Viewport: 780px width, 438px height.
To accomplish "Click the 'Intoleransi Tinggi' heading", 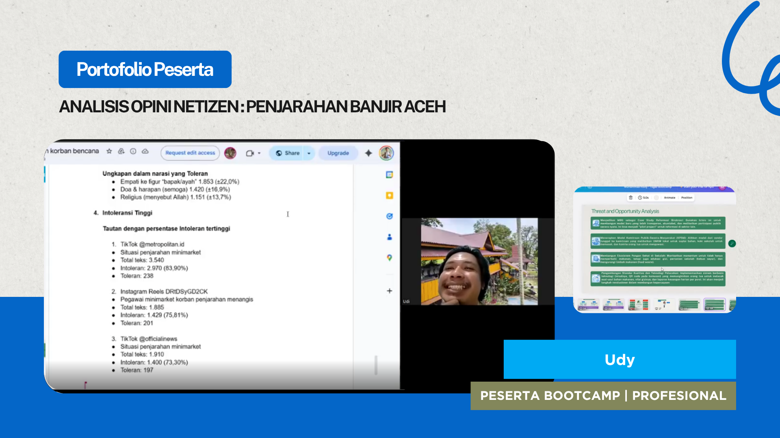I will point(127,213).
